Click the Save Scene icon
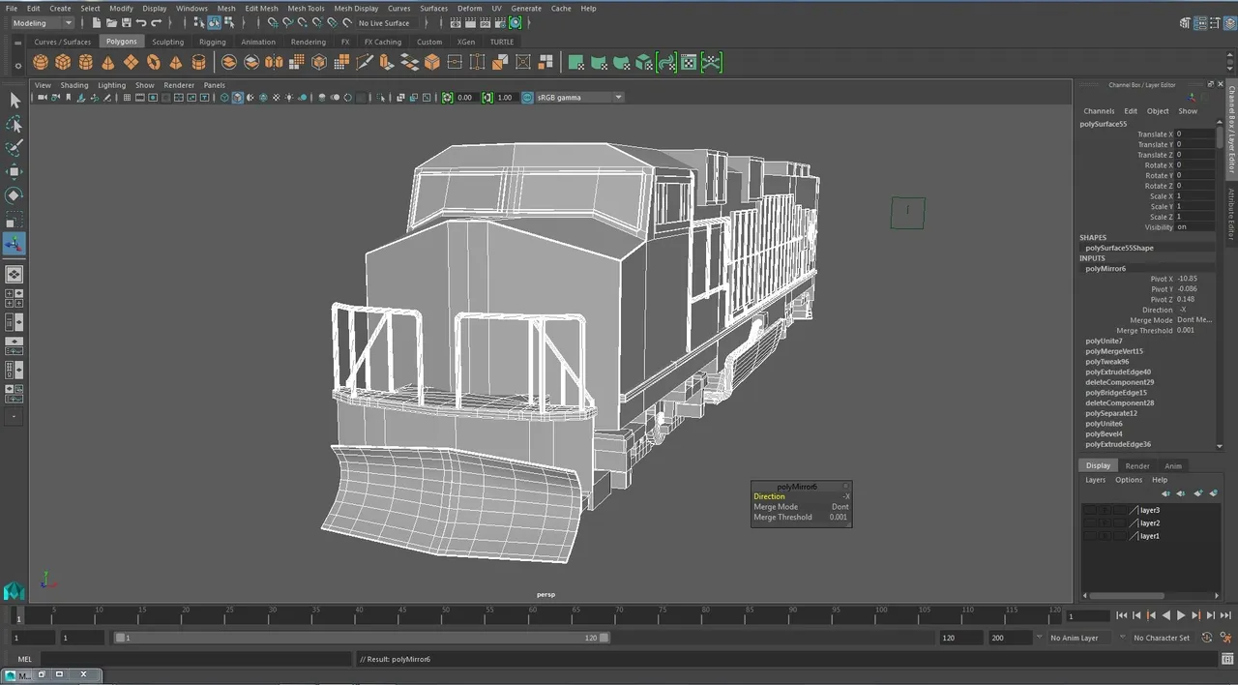 pyautogui.click(x=127, y=22)
